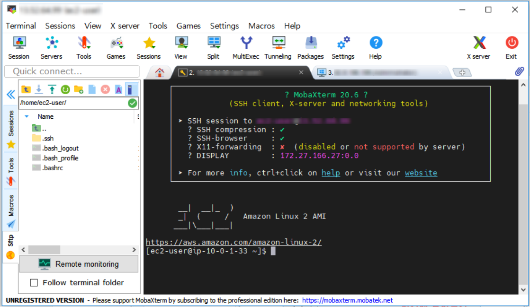
Task: Start the X server toolbar icon
Action: [x=479, y=48]
